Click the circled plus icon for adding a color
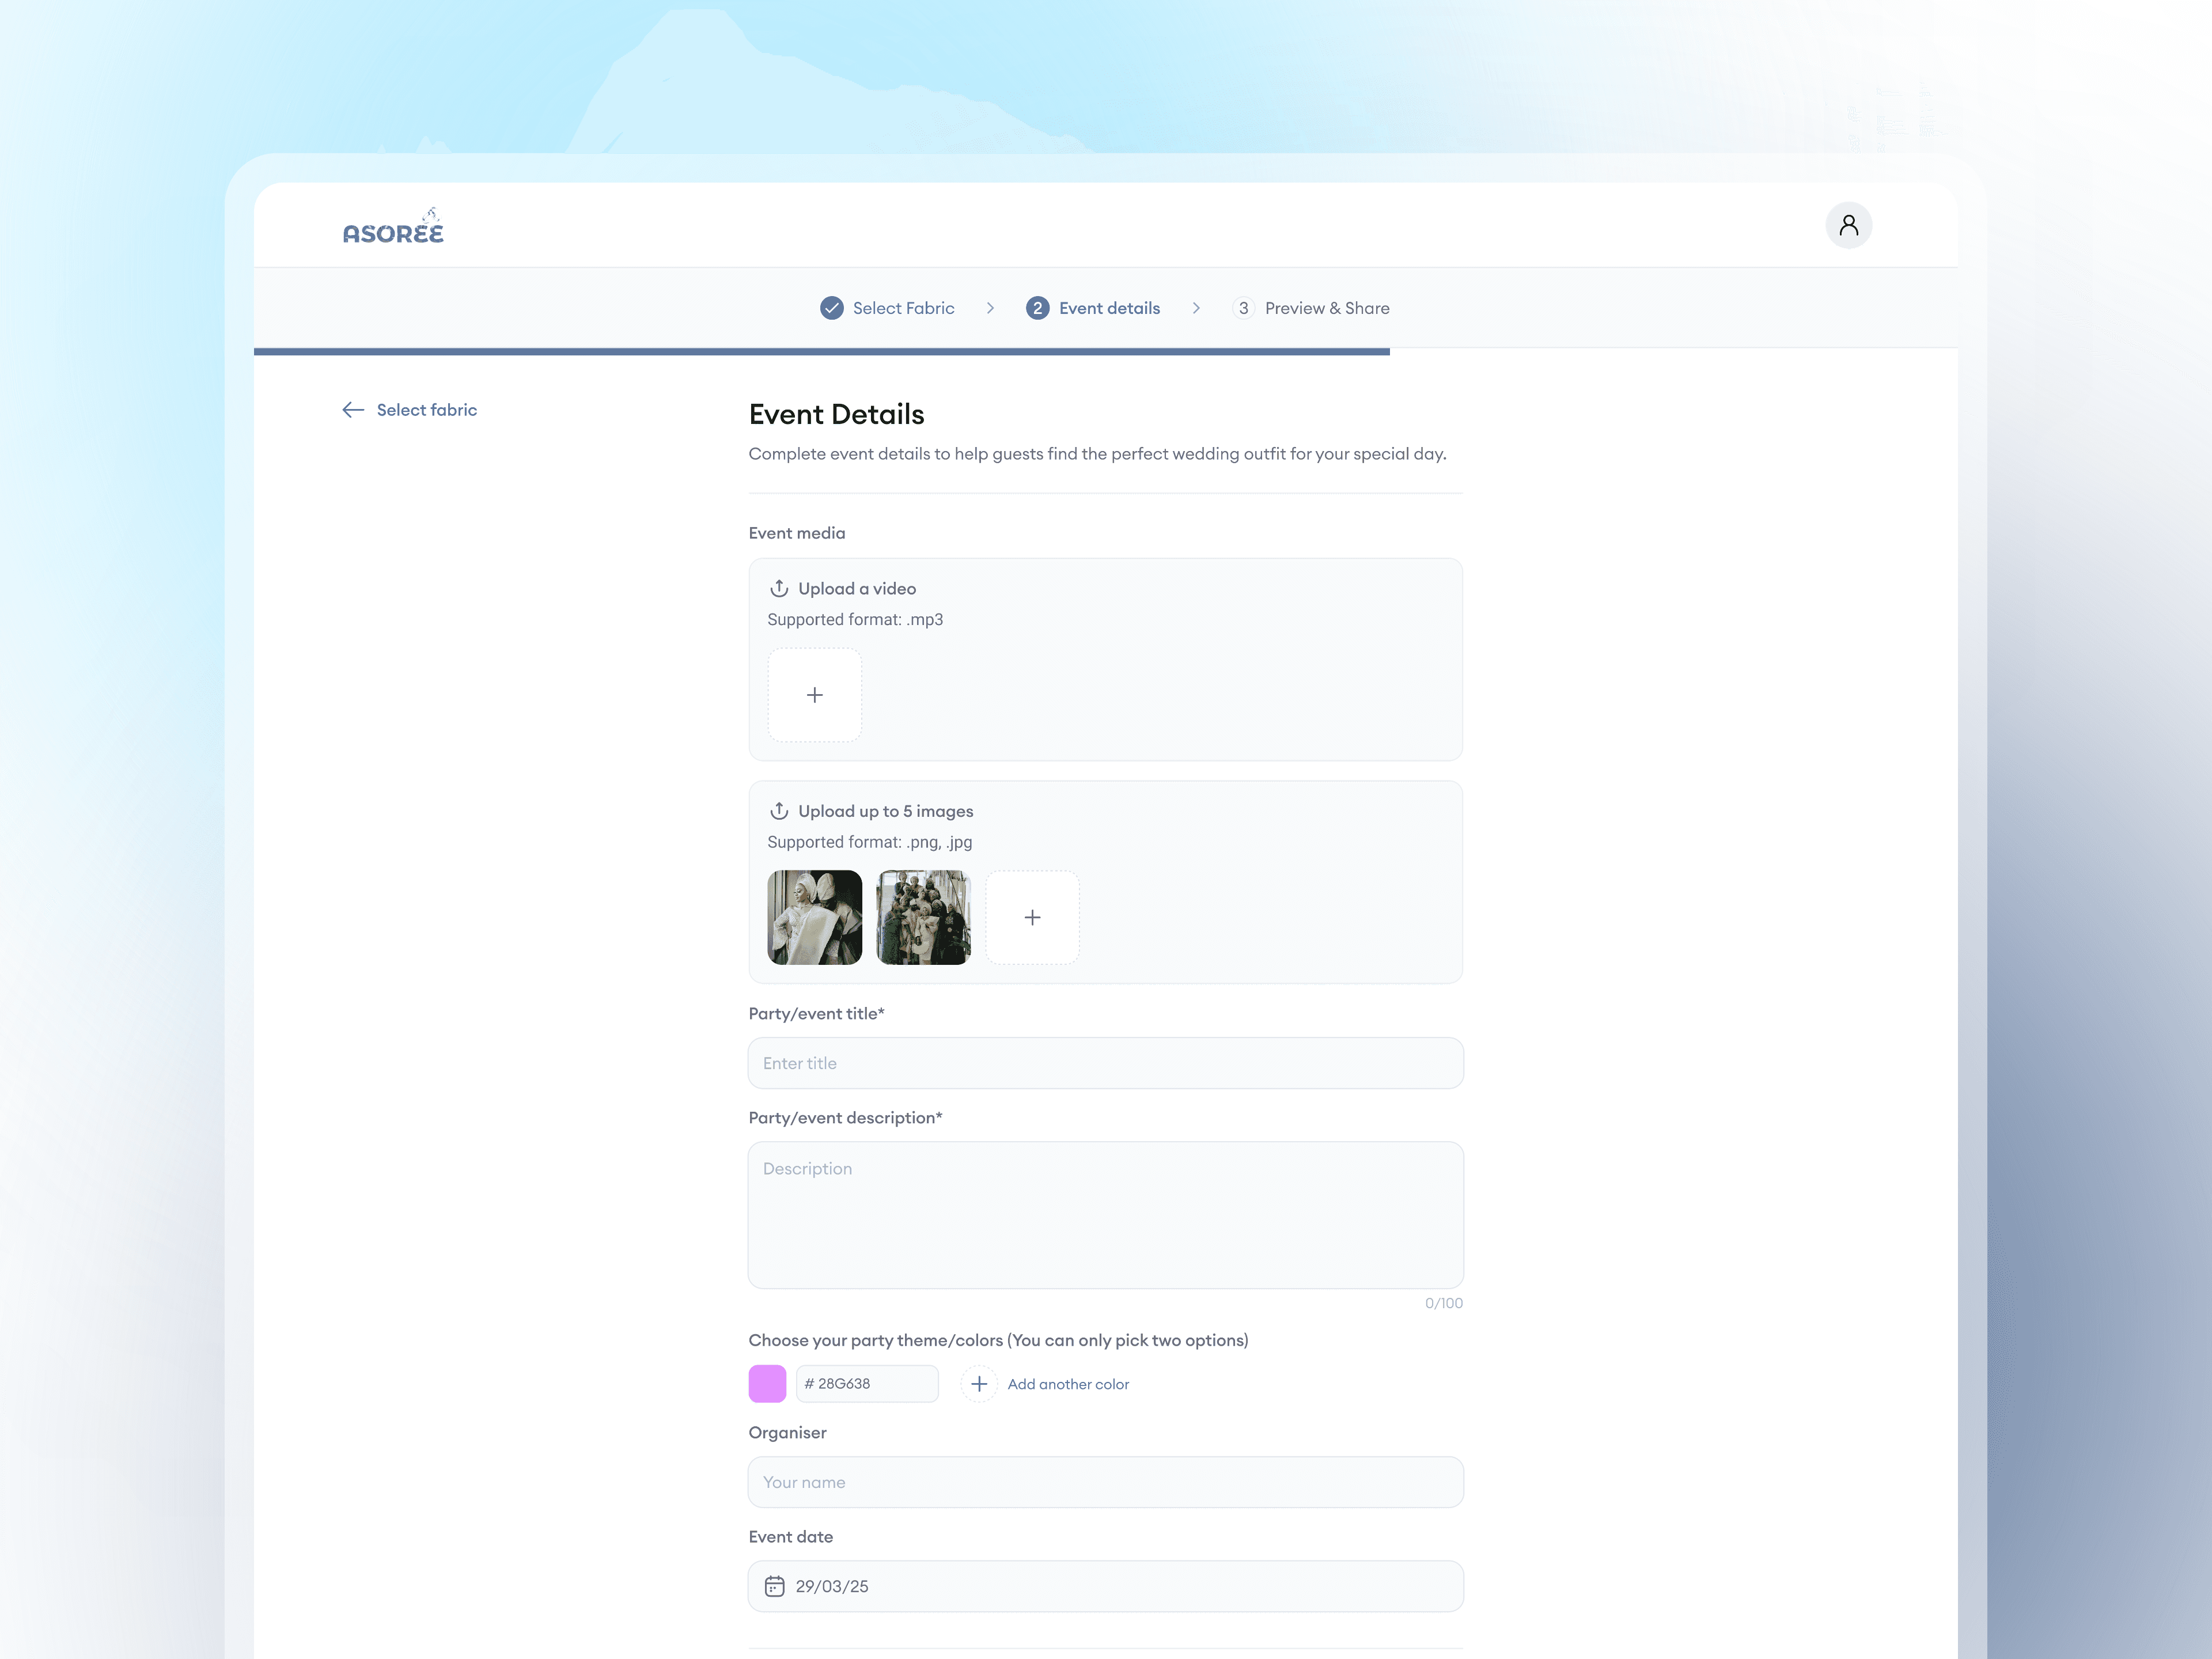This screenshot has width=2212, height=1659. tap(979, 1384)
